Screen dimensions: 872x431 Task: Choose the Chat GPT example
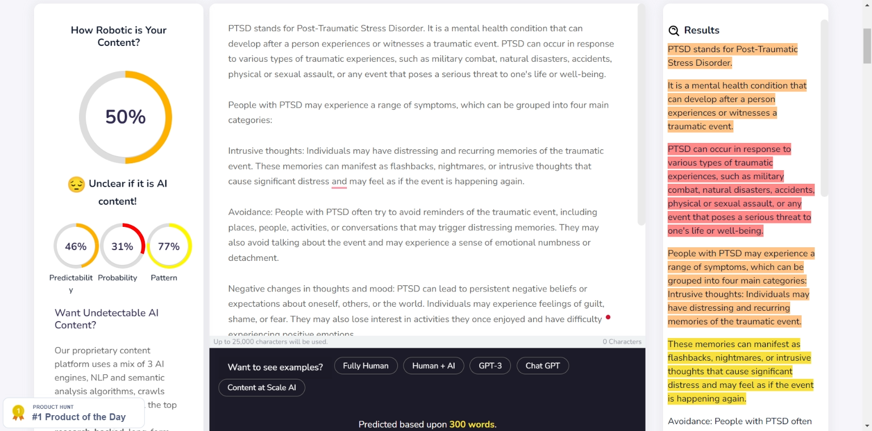pos(542,366)
